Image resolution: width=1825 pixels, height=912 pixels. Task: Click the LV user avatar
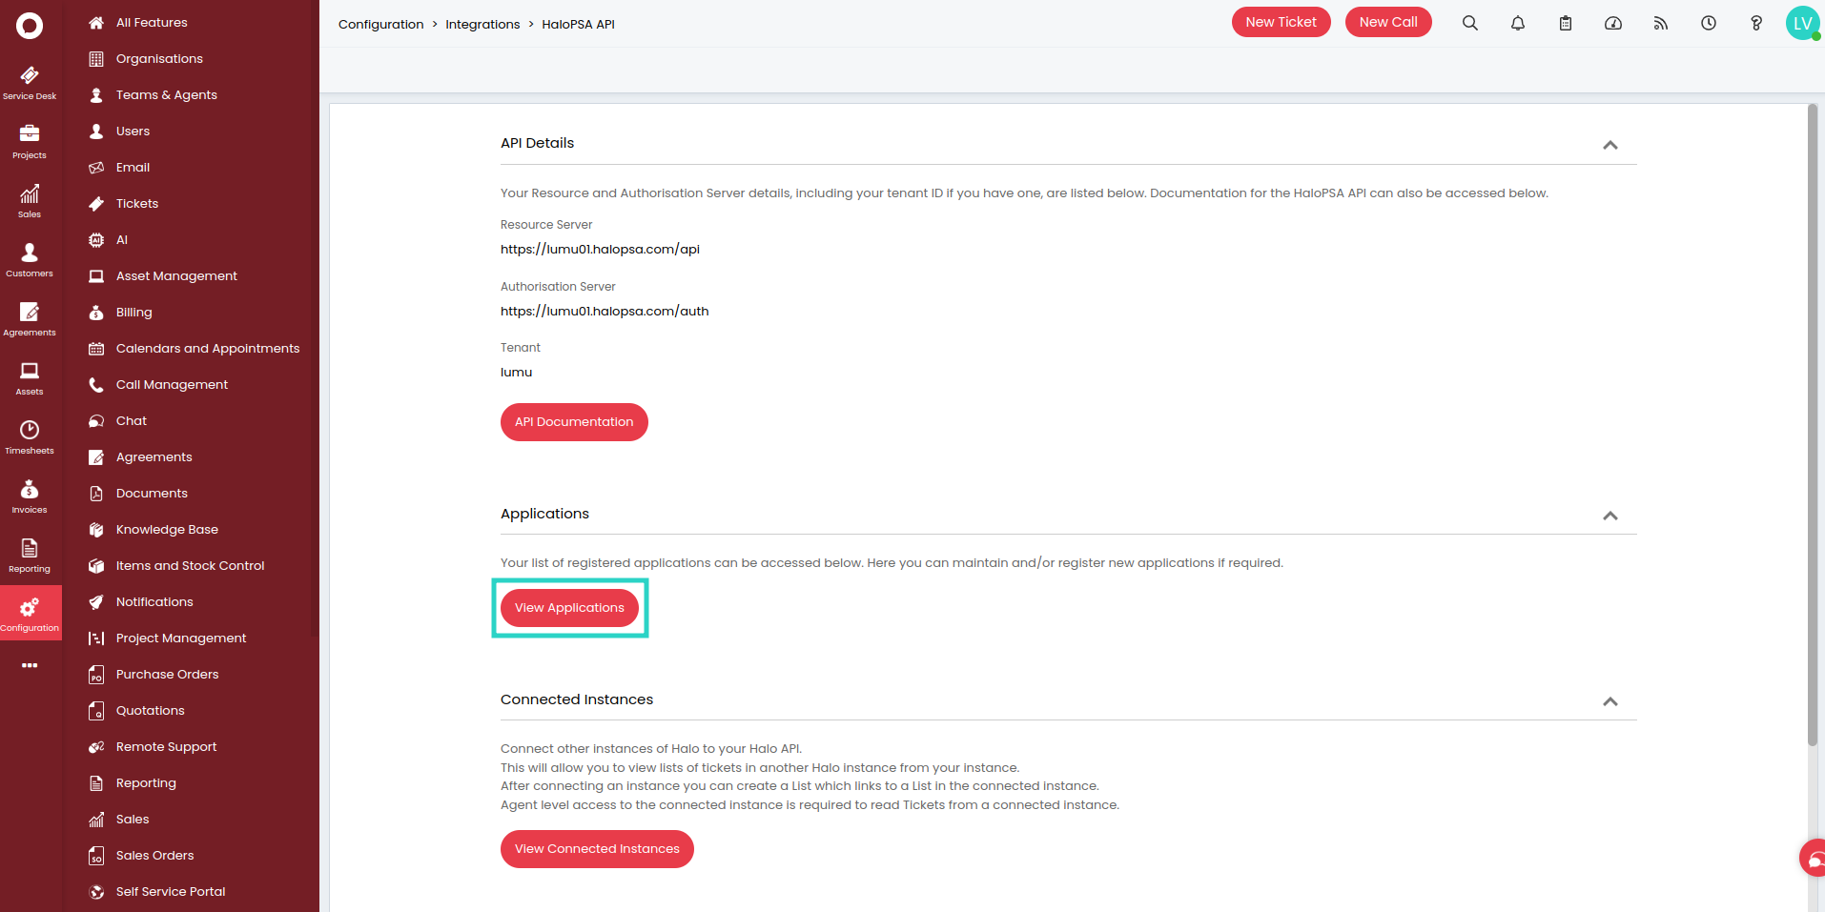[x=1801, y=23]
